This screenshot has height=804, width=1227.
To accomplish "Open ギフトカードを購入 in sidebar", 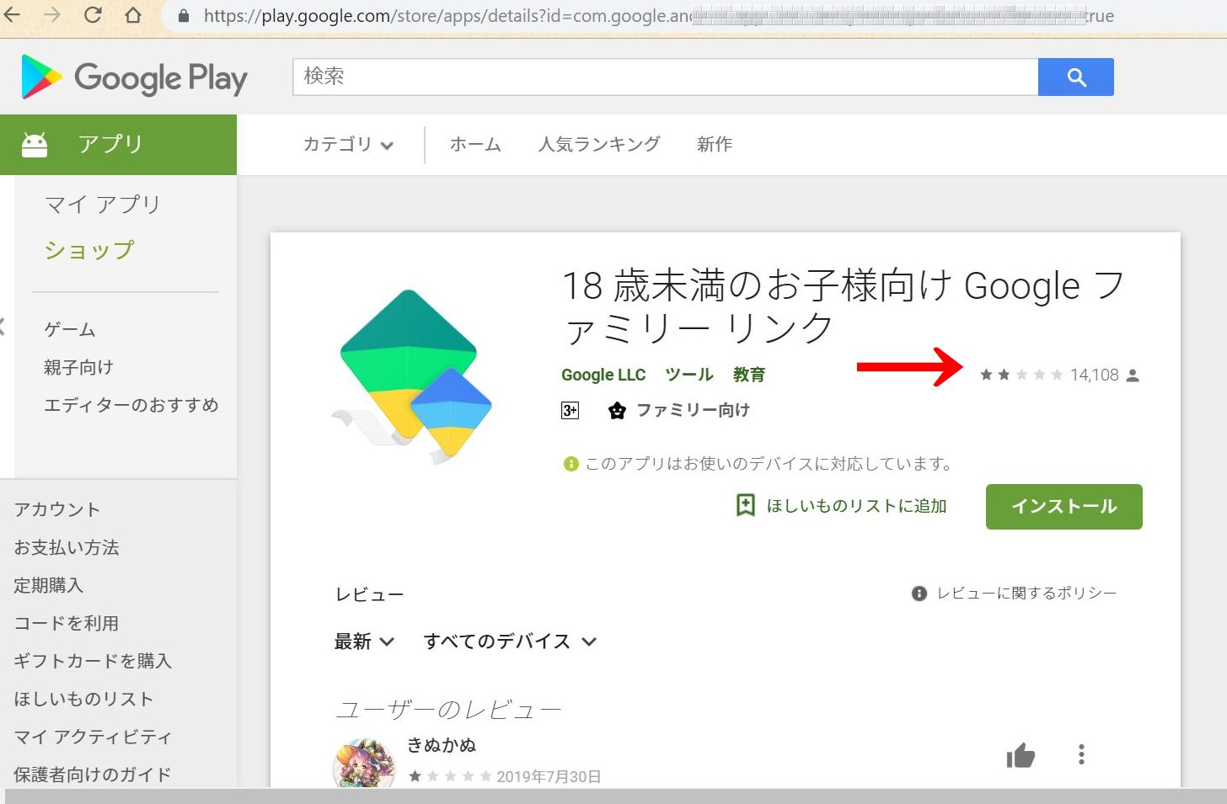I will point(93,661).
